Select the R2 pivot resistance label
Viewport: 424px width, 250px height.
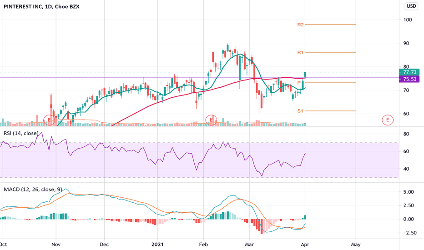click(x=300, y=25)
